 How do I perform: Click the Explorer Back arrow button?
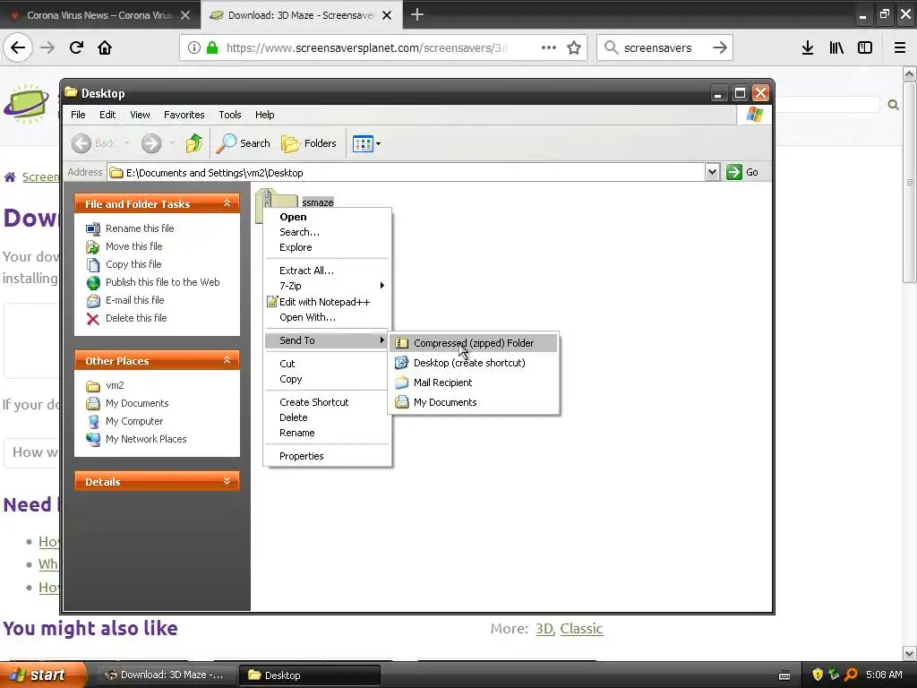pyautogui.click(x=81, y=143)
